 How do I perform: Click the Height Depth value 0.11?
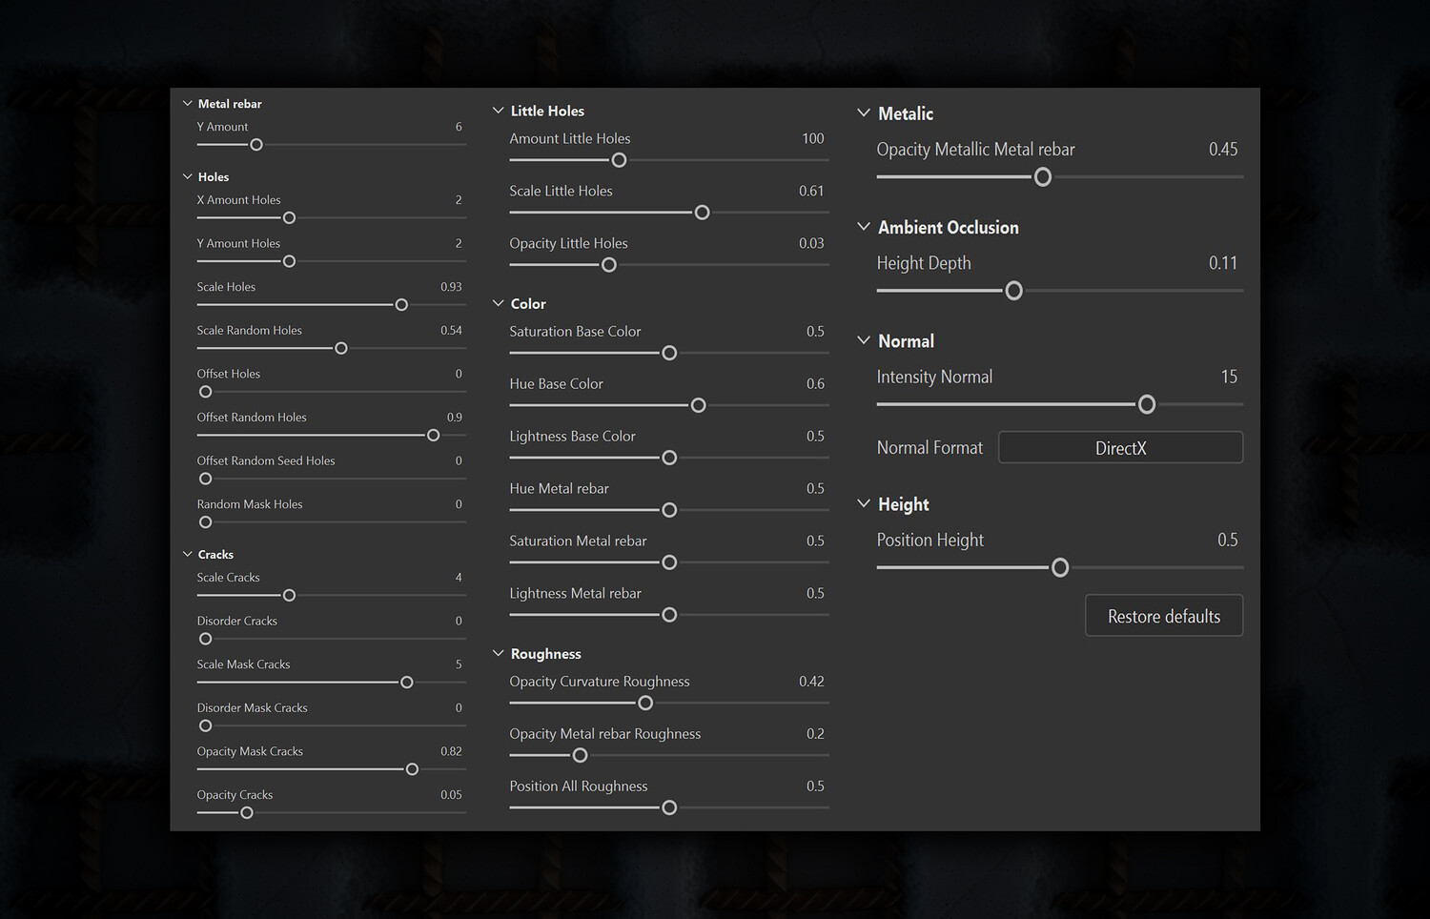1222,263
